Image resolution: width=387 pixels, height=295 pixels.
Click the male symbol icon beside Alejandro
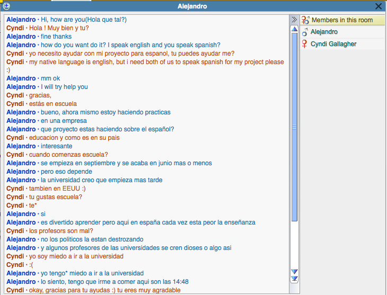tap(305, 32)
